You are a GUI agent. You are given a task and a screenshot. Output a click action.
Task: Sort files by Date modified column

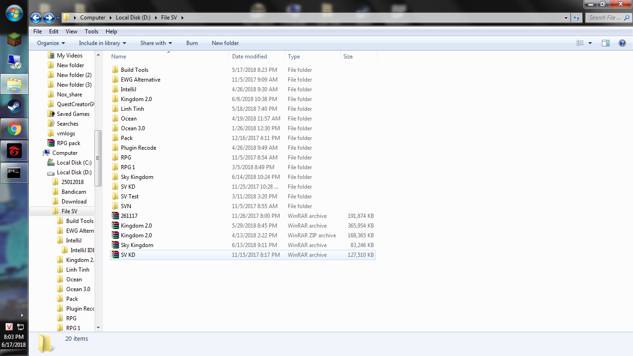click(257, 57)
